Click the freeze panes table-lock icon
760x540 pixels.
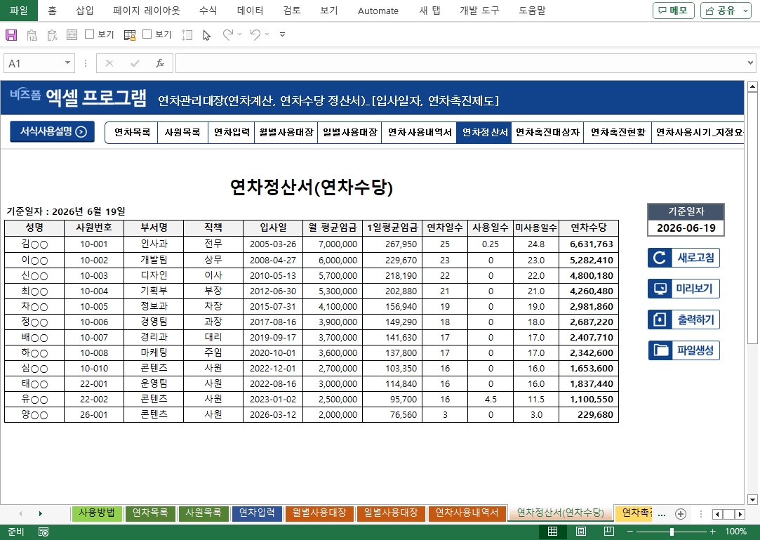130,34
